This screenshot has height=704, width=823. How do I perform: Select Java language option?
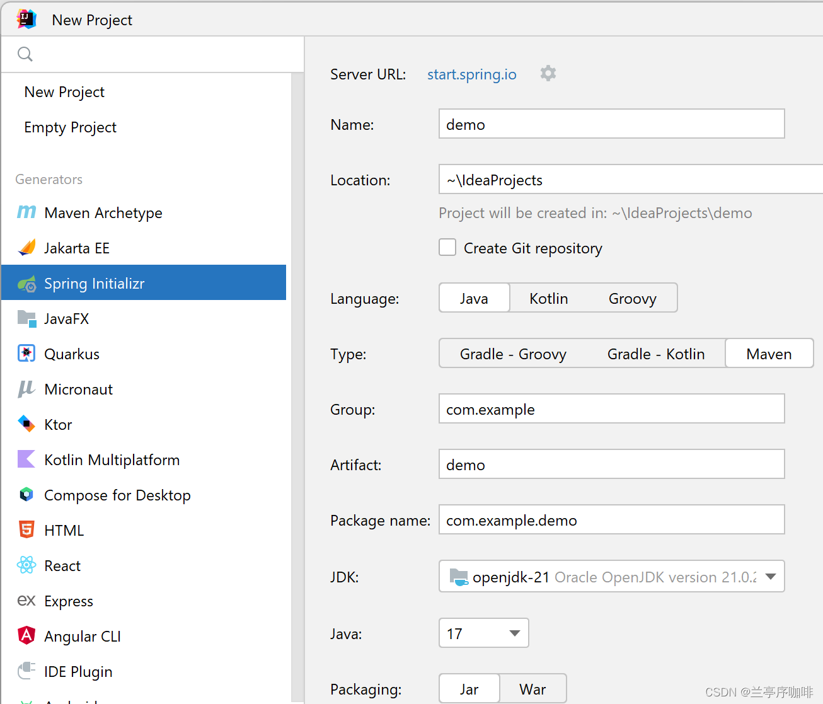pyautogui.click(x=474, y=298)
